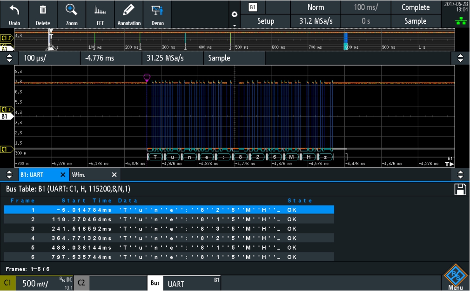Select frame 1 row in bus table
The image size is (470, 291).
tap(169, 210)
